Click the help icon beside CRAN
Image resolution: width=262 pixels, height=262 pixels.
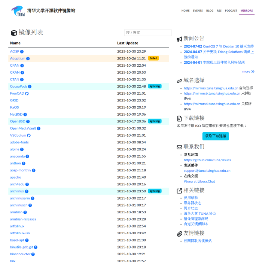tap(22, 73)
